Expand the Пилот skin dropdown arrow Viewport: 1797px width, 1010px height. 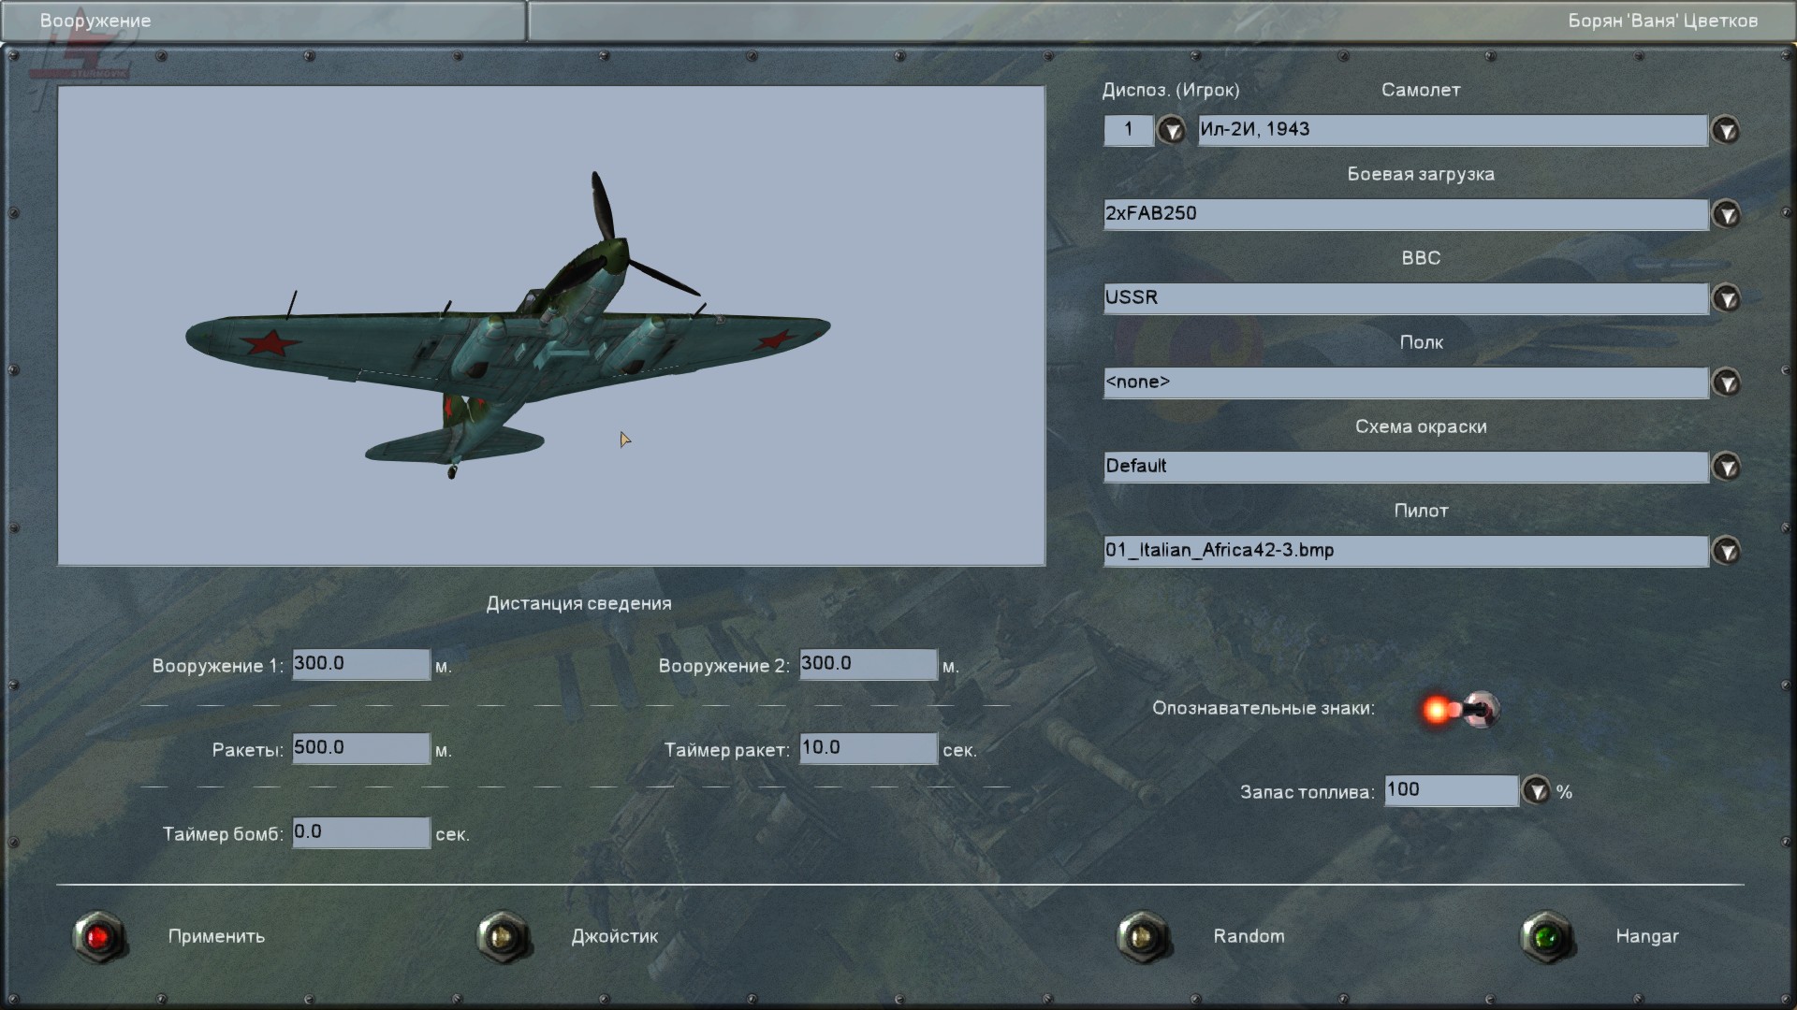point(1725,551)
